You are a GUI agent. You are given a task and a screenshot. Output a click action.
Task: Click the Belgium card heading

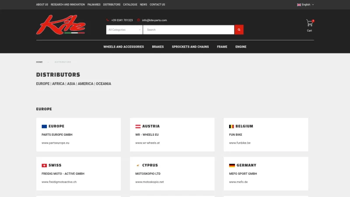[244, 126]
